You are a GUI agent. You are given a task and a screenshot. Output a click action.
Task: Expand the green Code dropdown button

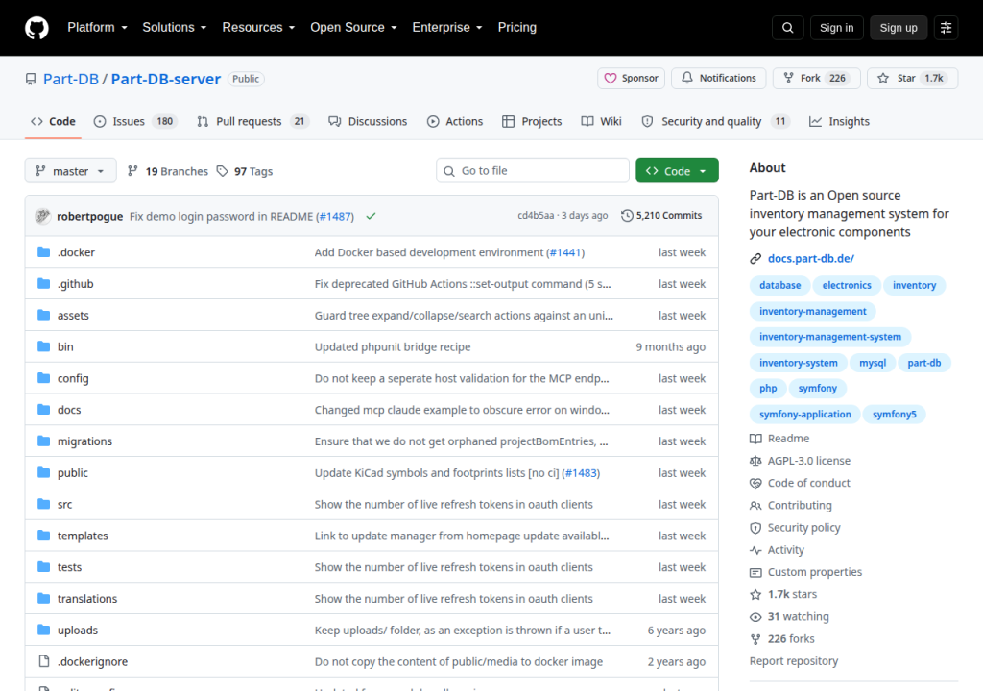[677, 171]
